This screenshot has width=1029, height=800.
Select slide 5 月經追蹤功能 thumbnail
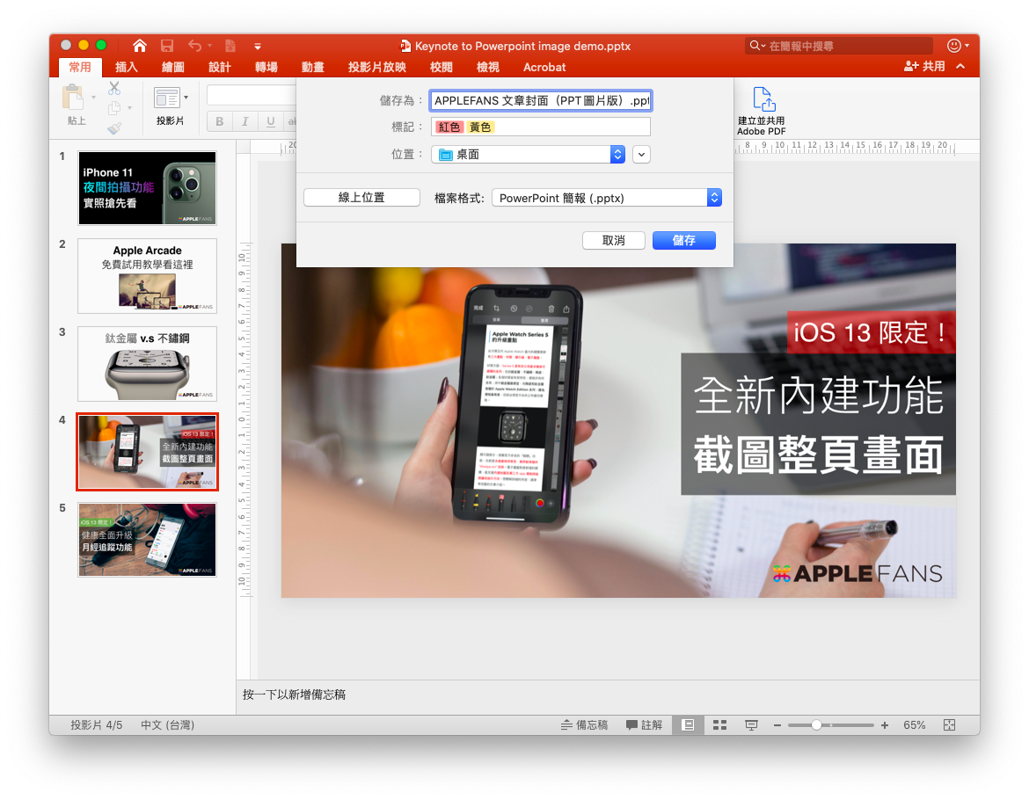click(x=147, y=540)
